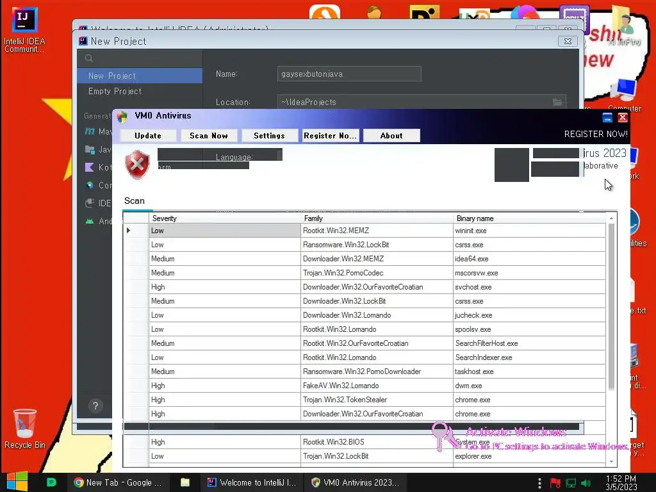This screenshot has height=492, width=656.
Task: Click the folder browse icon in Location field
Action: 557,102
